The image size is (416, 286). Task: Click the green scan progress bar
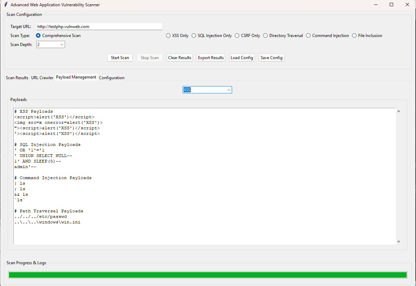click(x=207, y=275)
